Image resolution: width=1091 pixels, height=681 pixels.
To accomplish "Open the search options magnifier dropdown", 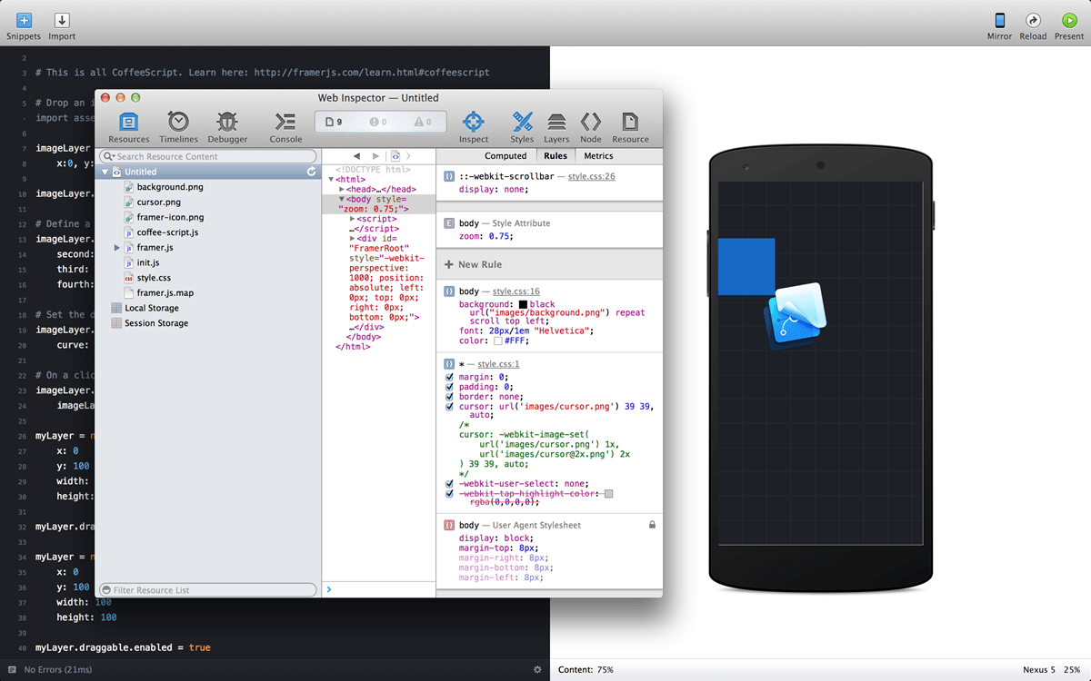I will 108,156.
